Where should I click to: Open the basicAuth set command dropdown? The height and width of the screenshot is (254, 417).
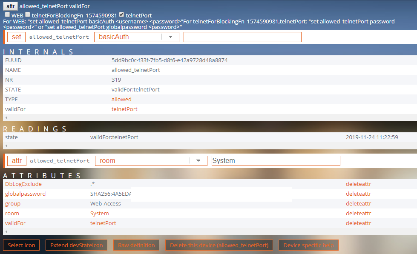pos(137,37)
